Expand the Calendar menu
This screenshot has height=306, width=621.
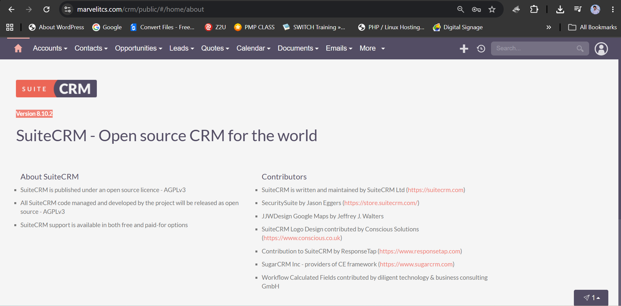point(253,48)
